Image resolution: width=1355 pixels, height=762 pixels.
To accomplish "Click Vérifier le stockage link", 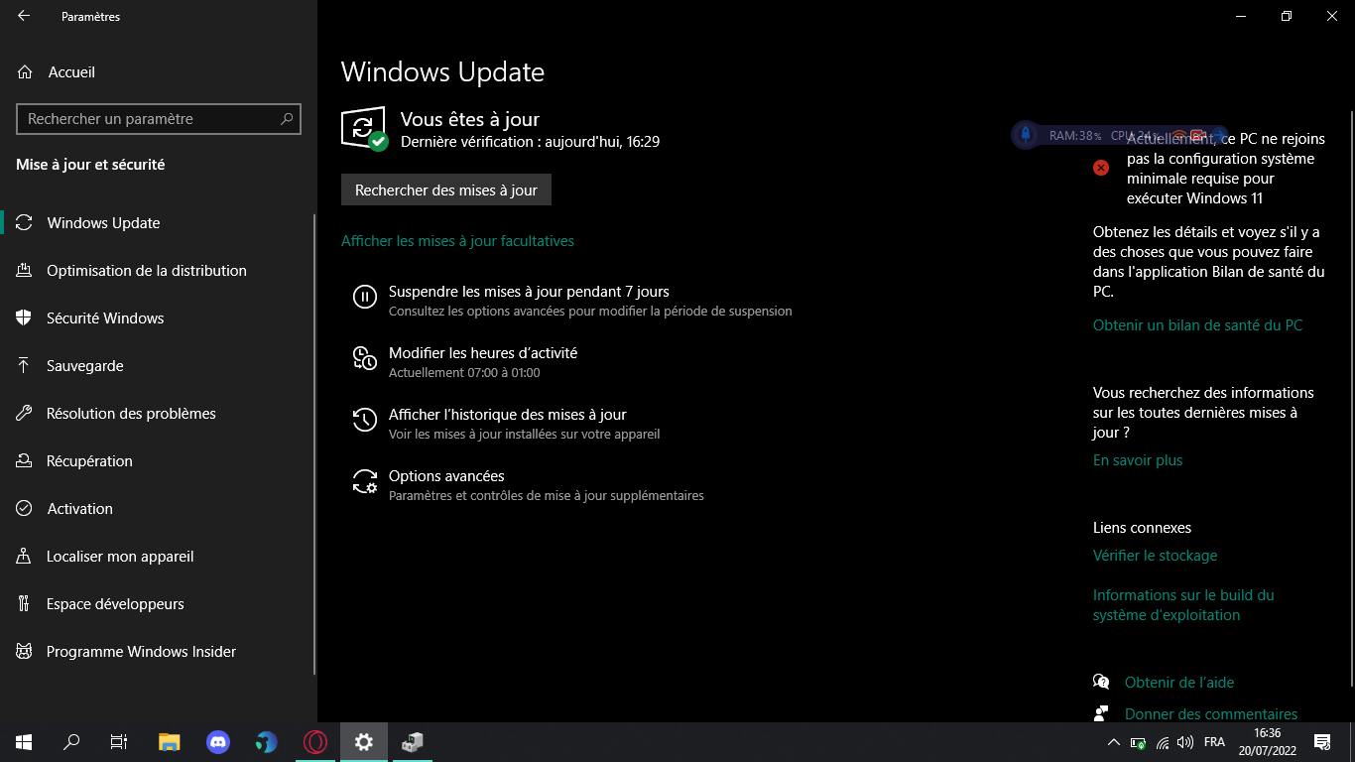I will 1155,556.
